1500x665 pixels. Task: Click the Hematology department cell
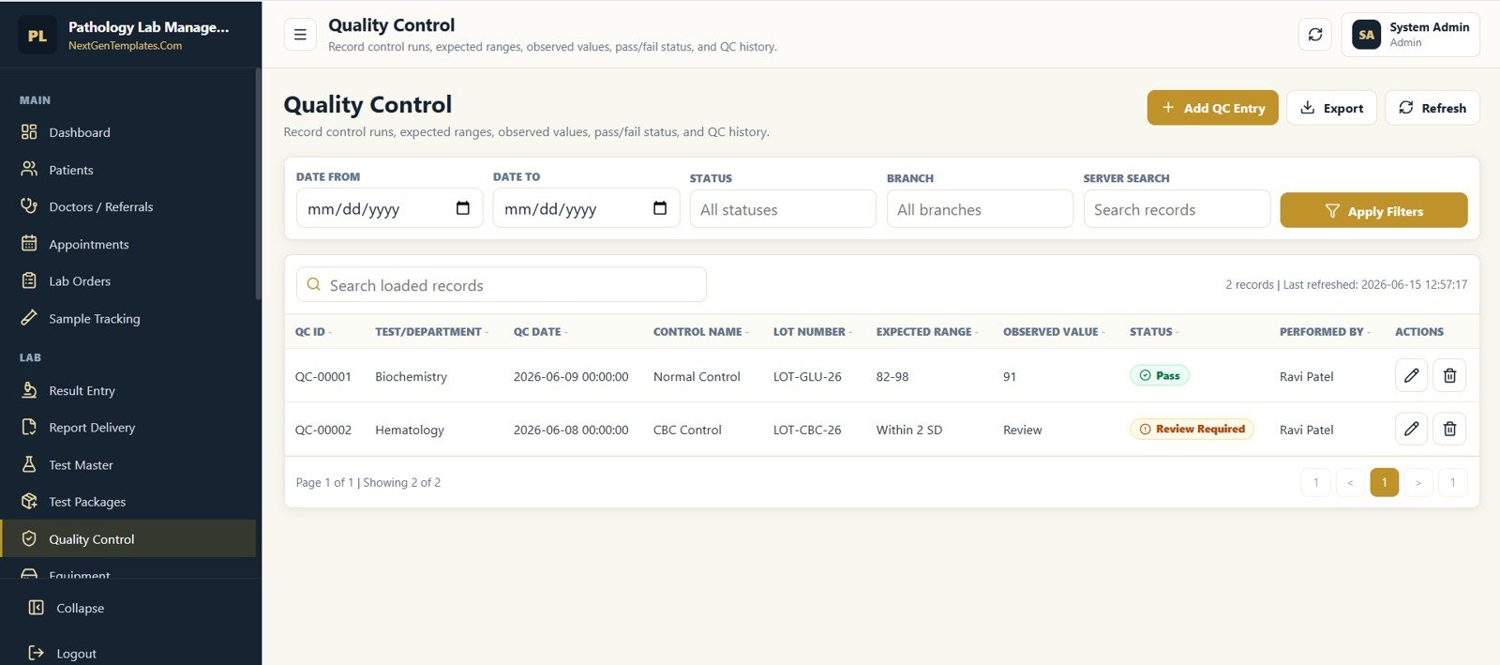pos(410,430)
